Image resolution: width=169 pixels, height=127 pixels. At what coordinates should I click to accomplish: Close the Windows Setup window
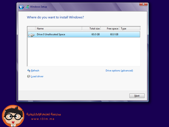pos(143,4)
